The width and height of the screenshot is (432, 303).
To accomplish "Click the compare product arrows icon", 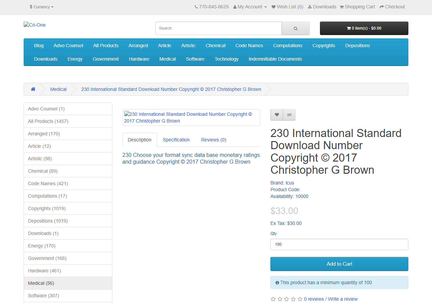I will pos(289,115).
